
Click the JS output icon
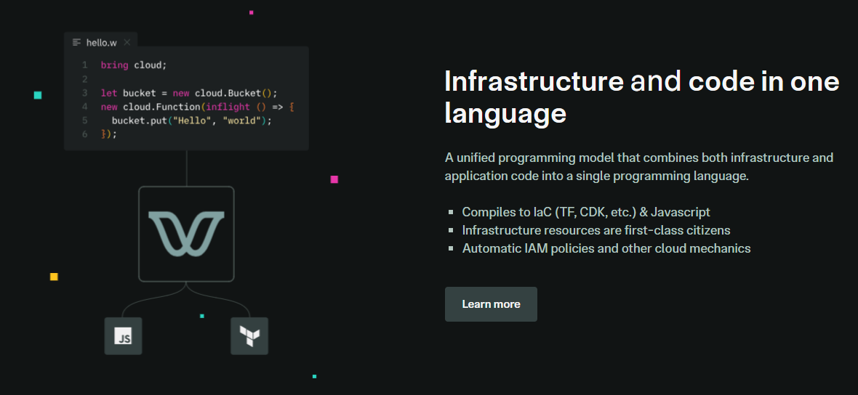(x=123, y=336)
